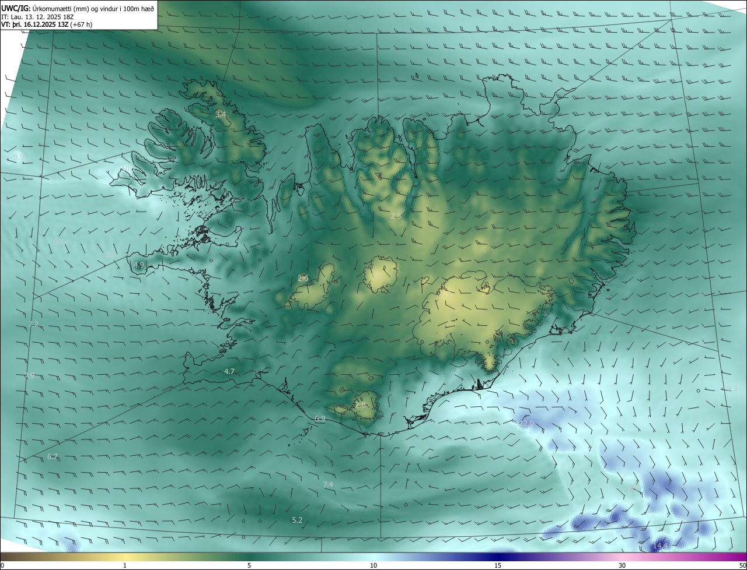Screen dimensions: 747x570
Task: Click the 50 tick label on the color scale
Action: (x=742, y=565)
